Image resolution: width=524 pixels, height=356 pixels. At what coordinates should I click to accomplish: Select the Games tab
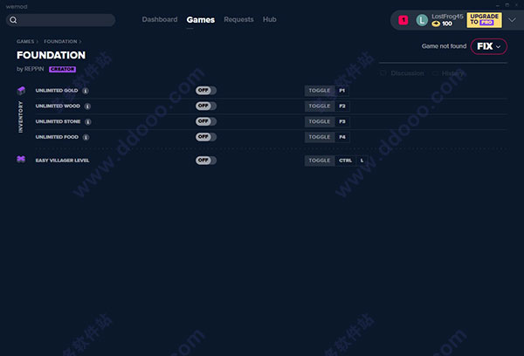click(201, 20)
